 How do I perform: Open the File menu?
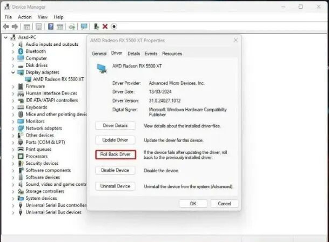point(8,17)
